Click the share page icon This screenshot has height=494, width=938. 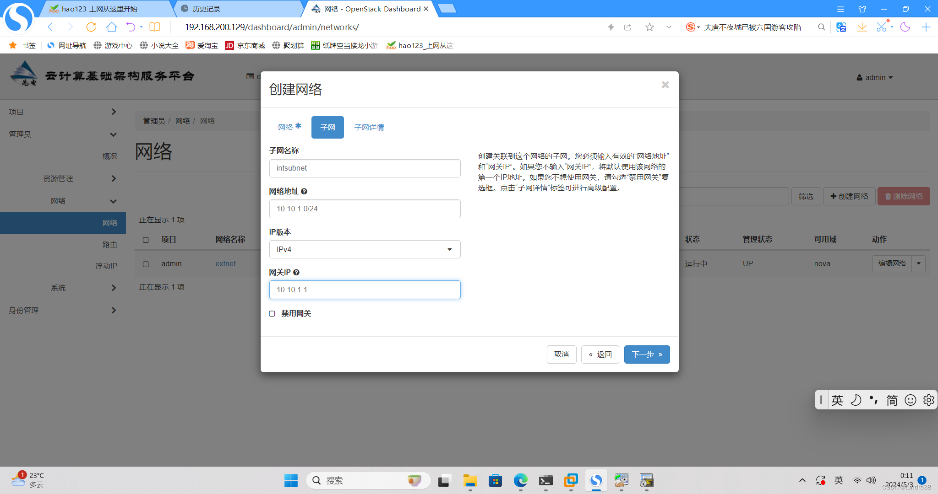[x=627, y=27]
